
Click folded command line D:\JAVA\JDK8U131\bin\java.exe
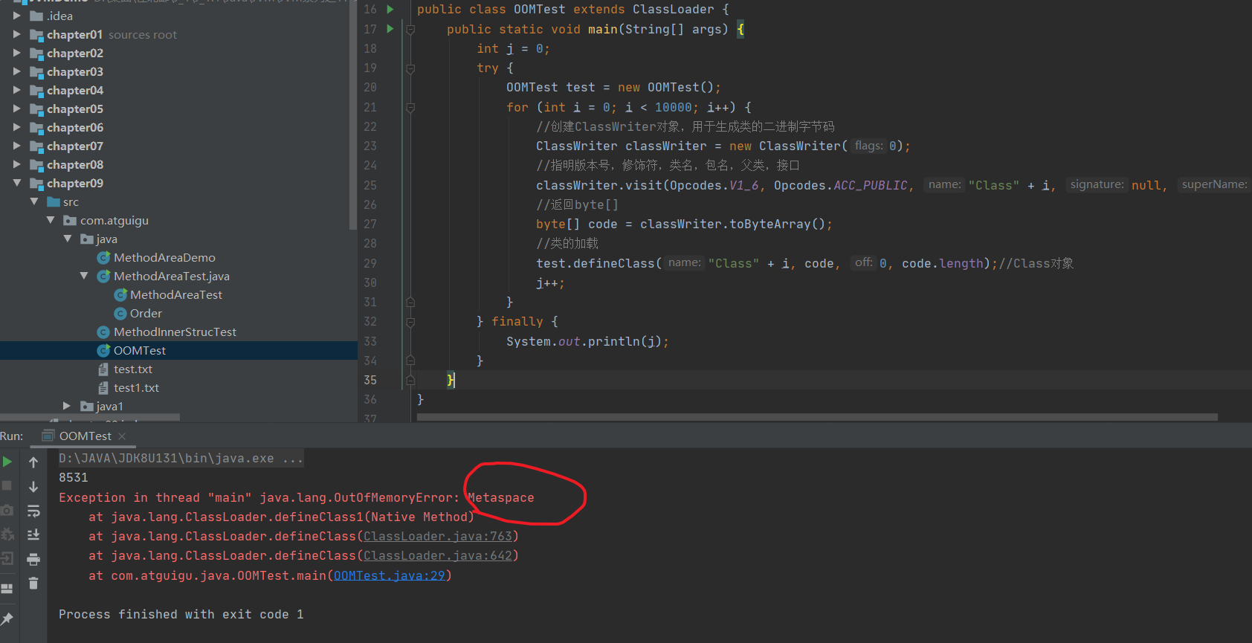[x=181, y=459]
